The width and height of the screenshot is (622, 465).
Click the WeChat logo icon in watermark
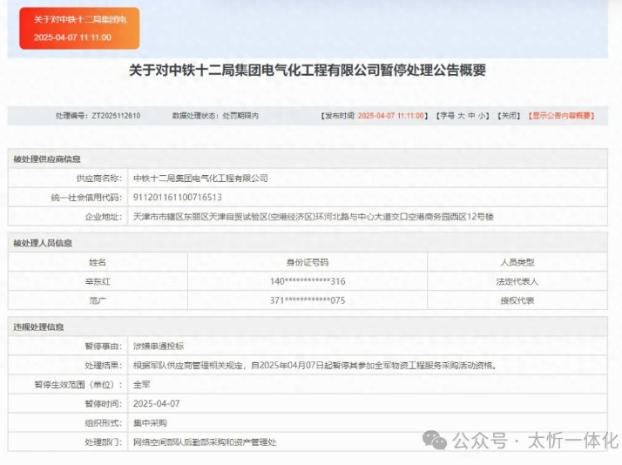point(435,440)
